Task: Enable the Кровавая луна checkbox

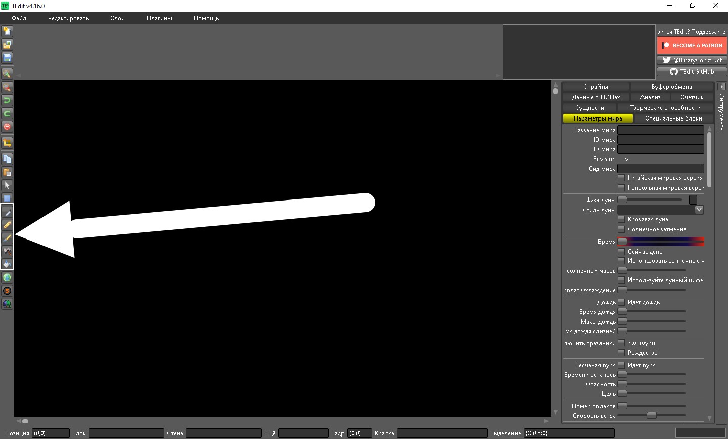Action: (621, 219)
